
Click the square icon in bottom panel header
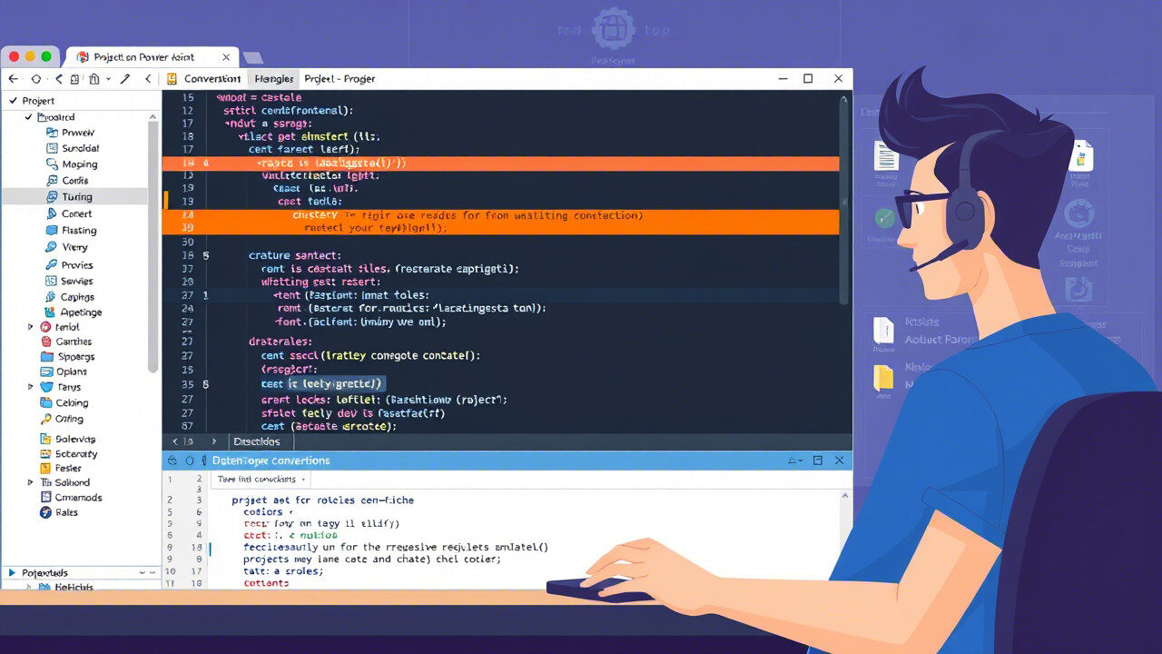coord(817,461)
